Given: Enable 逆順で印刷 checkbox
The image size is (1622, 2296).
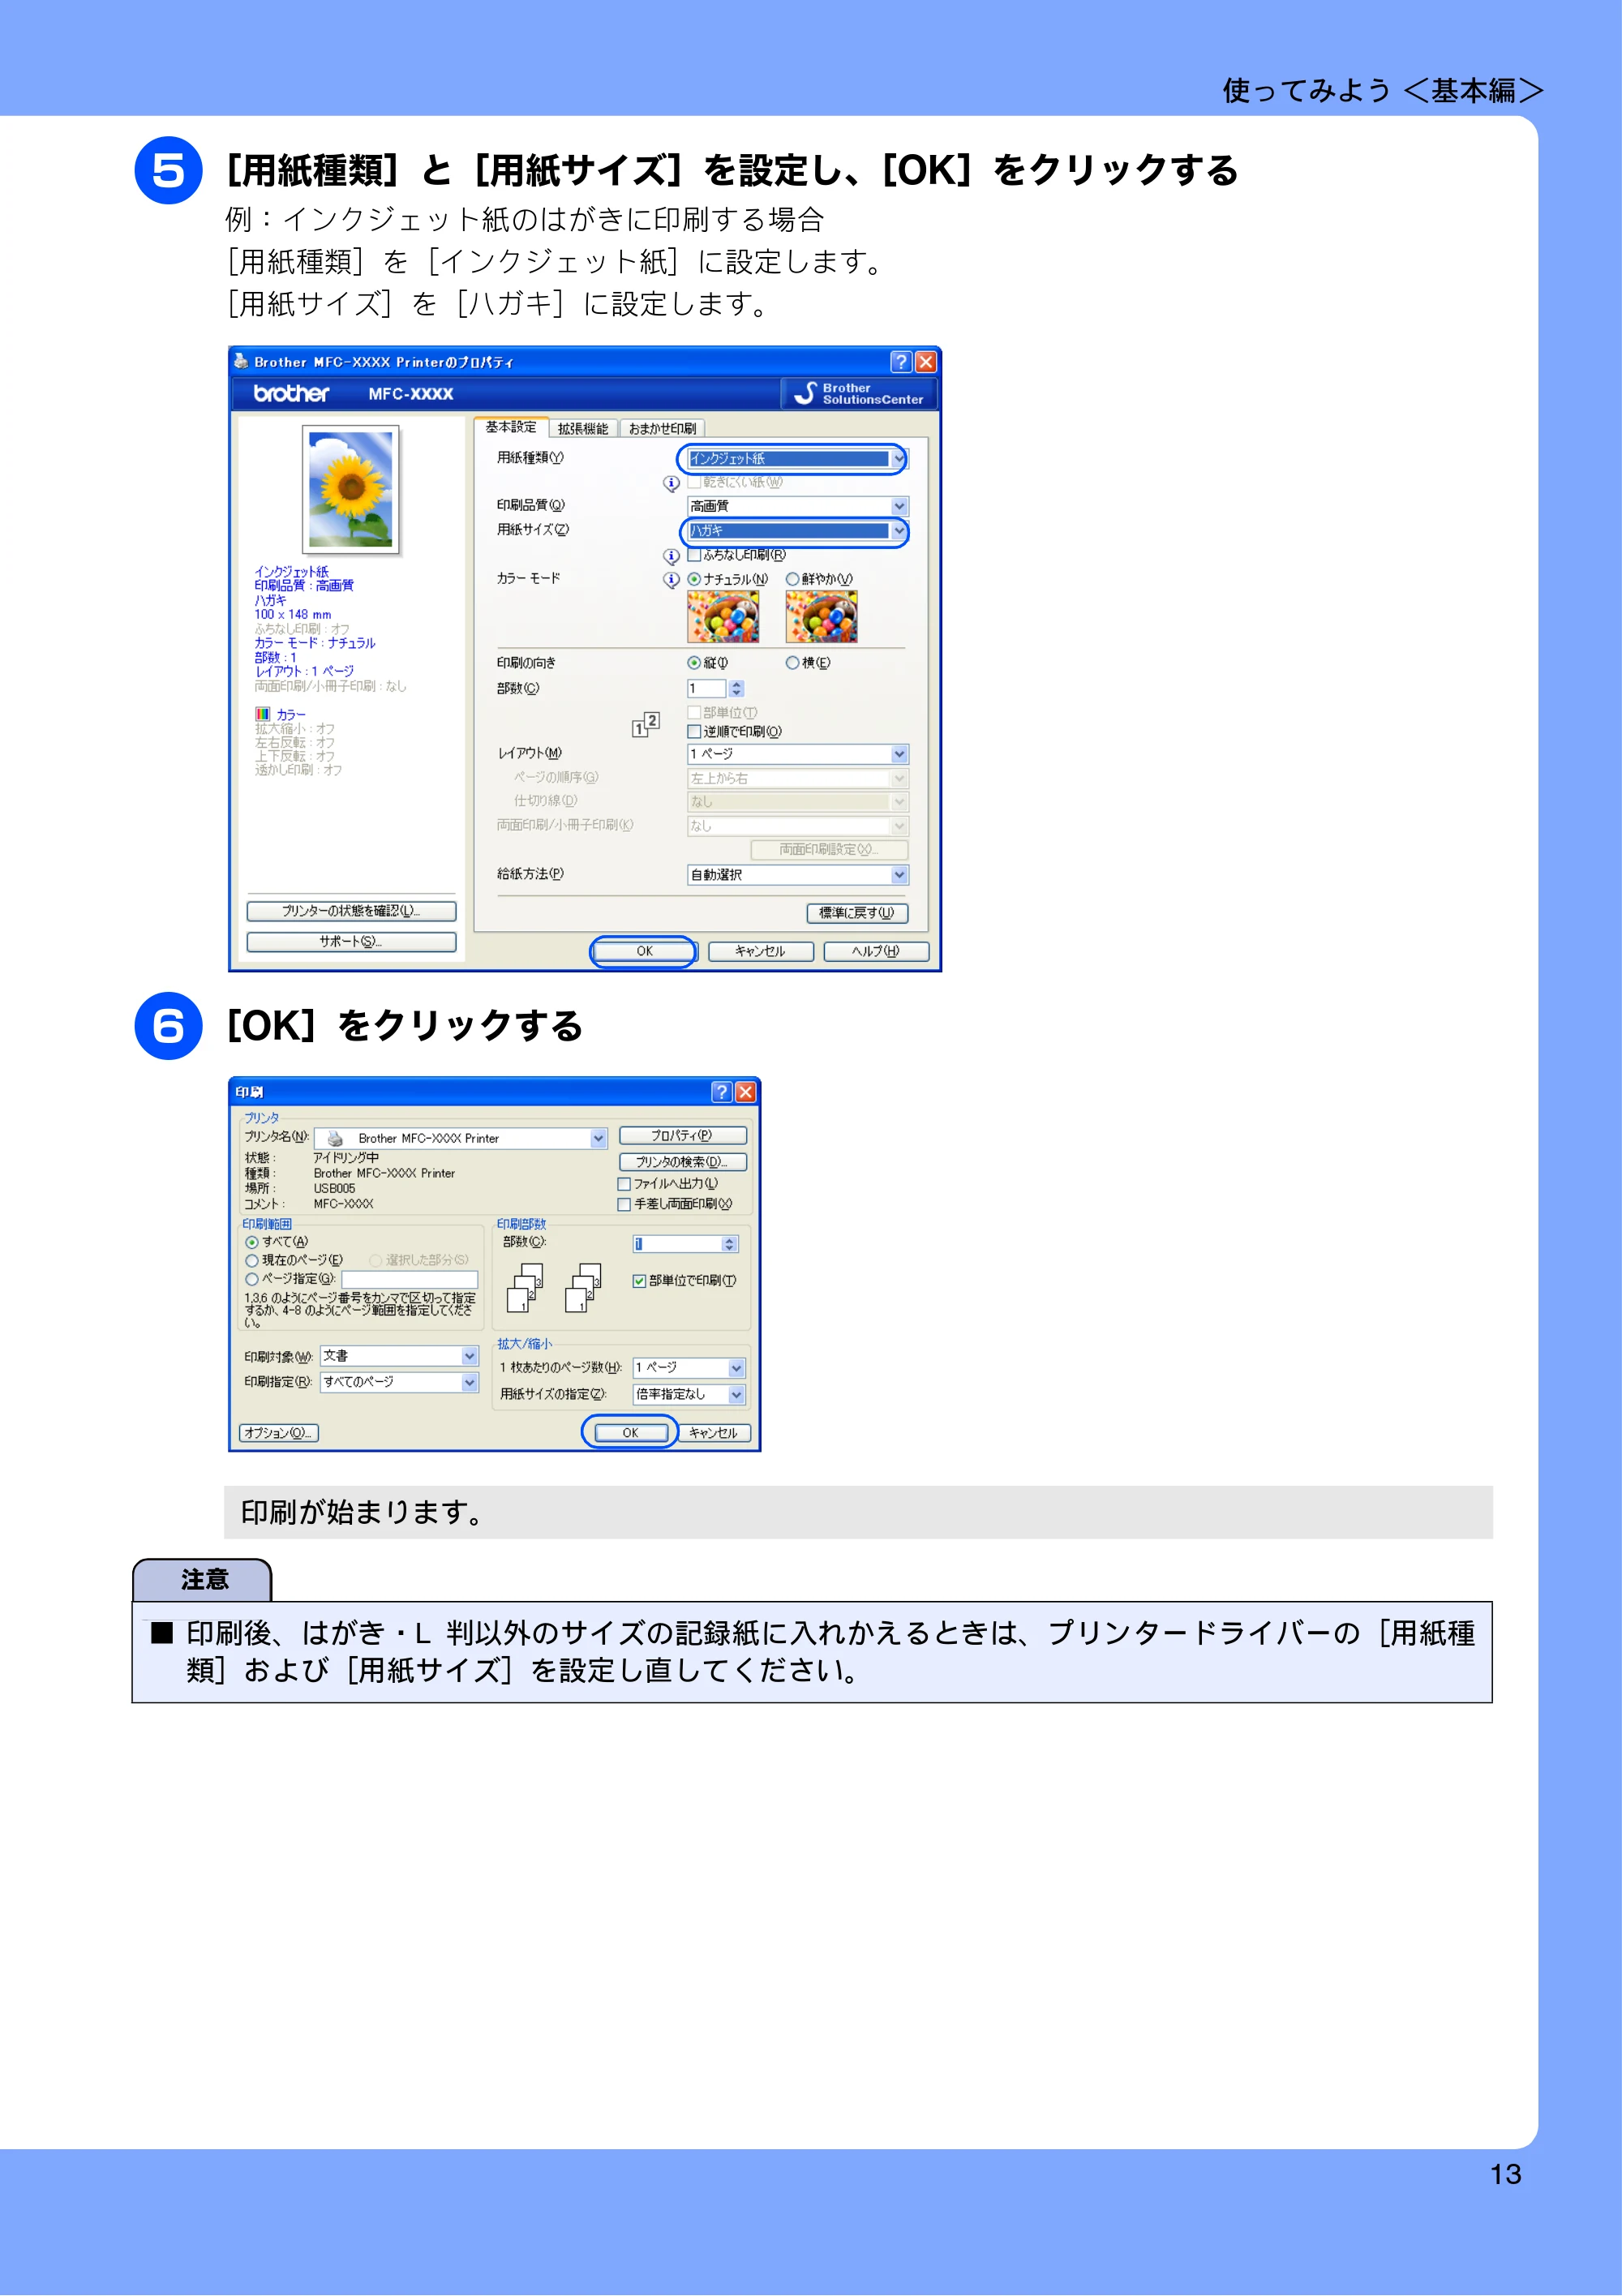Looking at the screenshot, I should pos(694,732).
